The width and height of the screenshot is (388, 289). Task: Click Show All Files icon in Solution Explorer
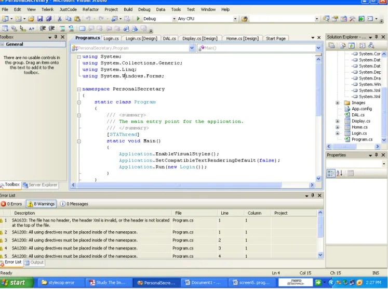(342, 46)
